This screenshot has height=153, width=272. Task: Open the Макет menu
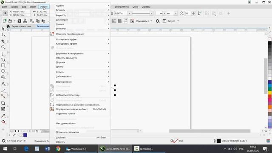[33, 7]
